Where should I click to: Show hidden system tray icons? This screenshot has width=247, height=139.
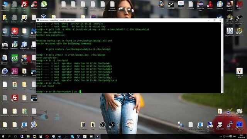(x=221, y=136)
